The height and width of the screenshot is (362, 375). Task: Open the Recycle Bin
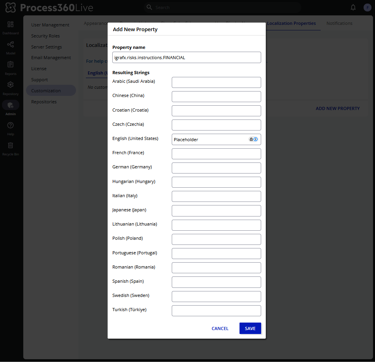pyautogui.click(x=10, y=146)
